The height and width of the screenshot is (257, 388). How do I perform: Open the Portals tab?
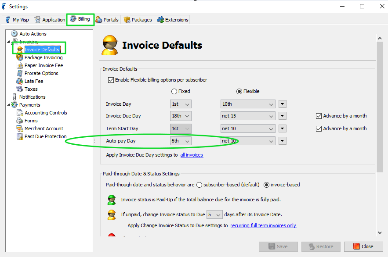107,20
